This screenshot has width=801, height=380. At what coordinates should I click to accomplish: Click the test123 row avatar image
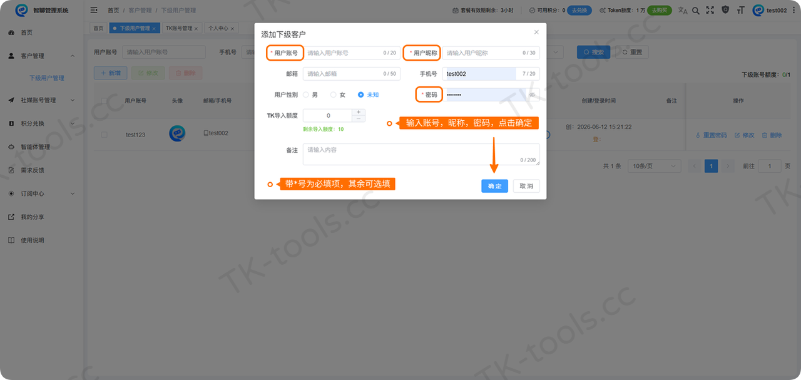tap(177, 134)
